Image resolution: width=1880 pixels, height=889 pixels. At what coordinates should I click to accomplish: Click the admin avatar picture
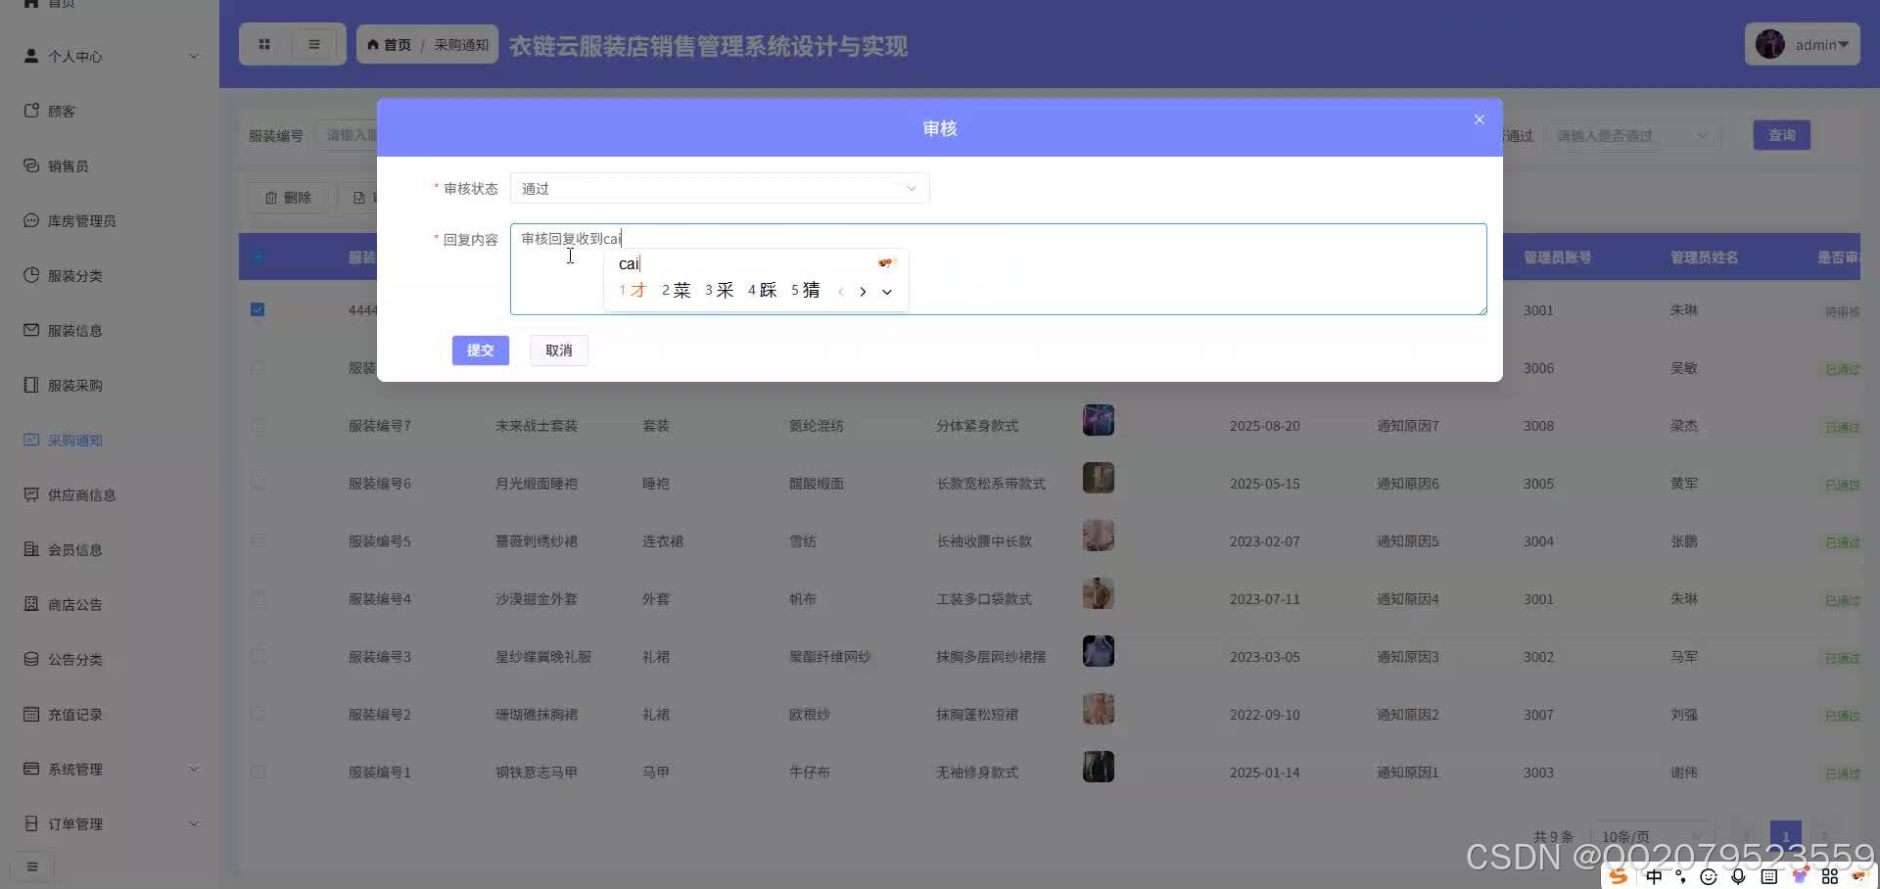(1769, 44)
